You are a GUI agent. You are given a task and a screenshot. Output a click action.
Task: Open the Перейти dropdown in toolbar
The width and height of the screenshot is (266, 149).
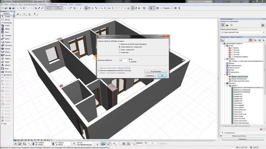point(168,8)
